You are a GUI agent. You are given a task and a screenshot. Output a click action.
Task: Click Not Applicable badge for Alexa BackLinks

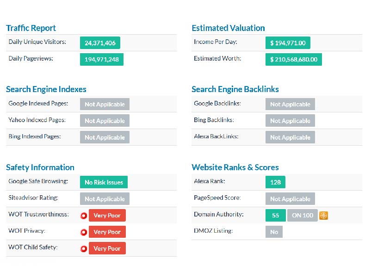(x=290, y=138)
